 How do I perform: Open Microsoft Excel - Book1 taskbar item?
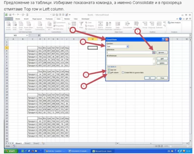click(x=102, y=151)
